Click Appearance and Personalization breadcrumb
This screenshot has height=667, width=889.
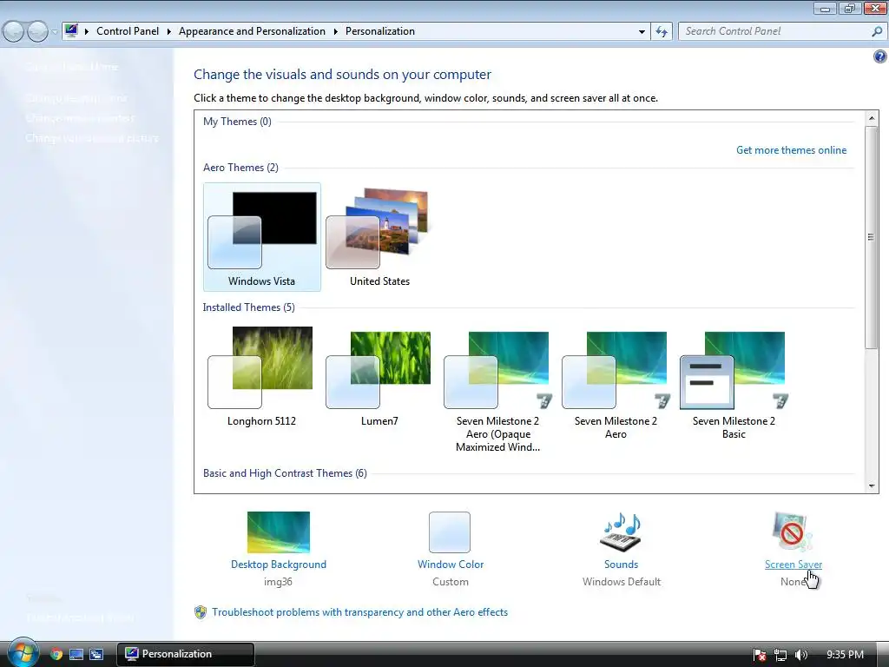pos(252,31)
